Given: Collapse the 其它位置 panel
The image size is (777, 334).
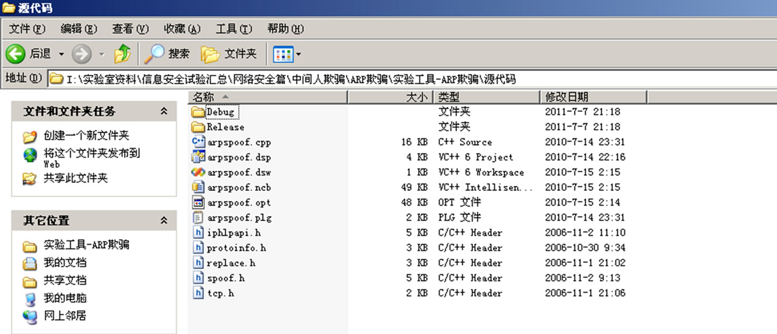Looking at the screenshot, I should pyautogui.click(x=164, y=221).
